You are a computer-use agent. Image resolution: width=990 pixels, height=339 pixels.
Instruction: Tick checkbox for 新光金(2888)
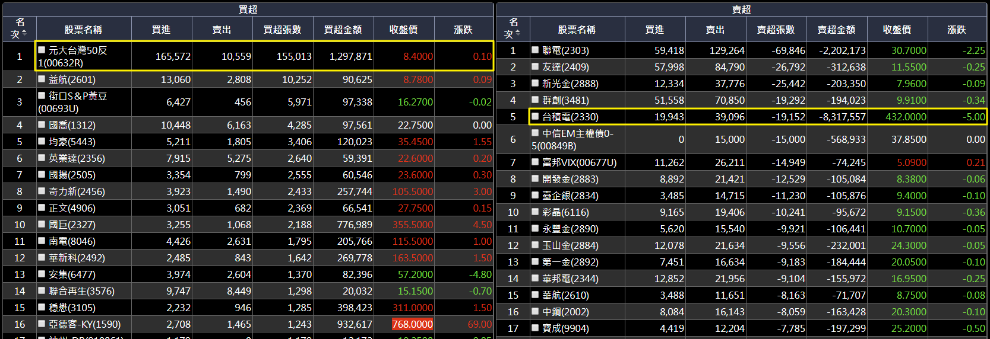(535, 83)
